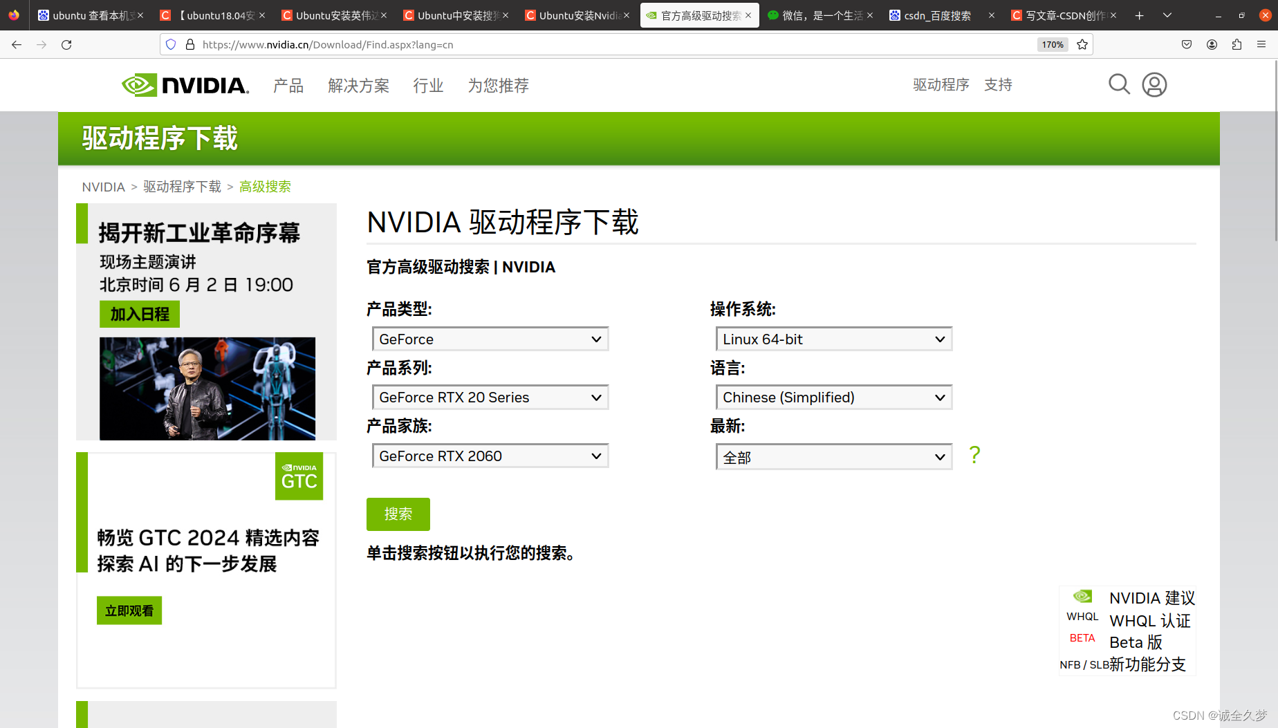Image resolution: width=1278 pixels, height=728 pixels.
Task: Open the 语言 Chinese (Simplified) dropdown
Action: (834, 398)
